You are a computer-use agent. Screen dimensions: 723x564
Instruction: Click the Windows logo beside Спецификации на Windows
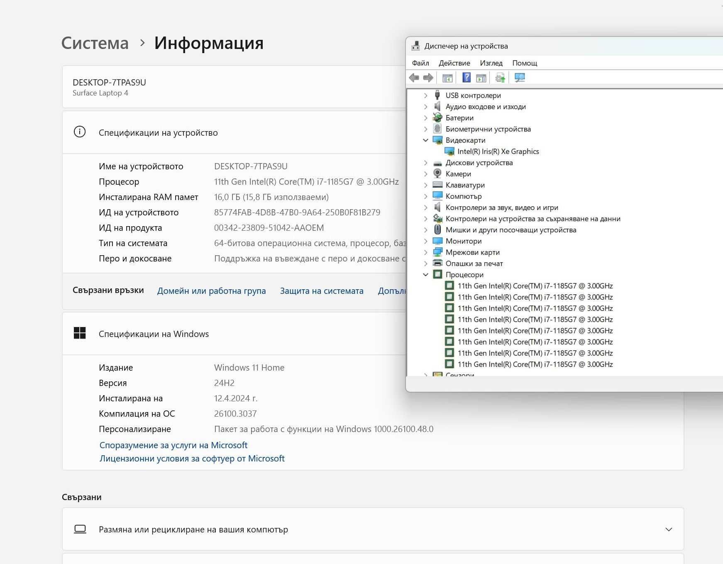tap(80, 333)
